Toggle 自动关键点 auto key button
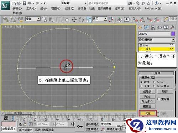The height and width of the screenshot is (133, 178). [x=92, y=124]
